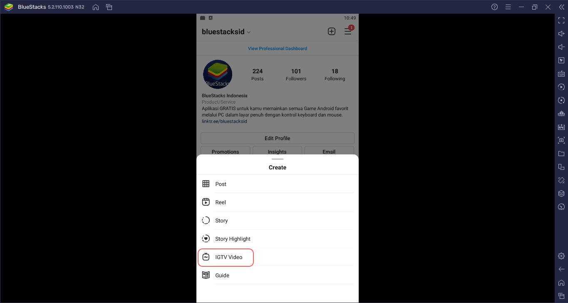This screenshot has height=303, width=568.
Task: Open View Professional Dashboard link
Action: 278,49
